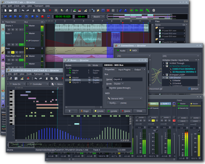Viewport: 205px width, 164px height.
Task: Arm the Drums 1 track with the R button
Action: click(x=9, y=30)
